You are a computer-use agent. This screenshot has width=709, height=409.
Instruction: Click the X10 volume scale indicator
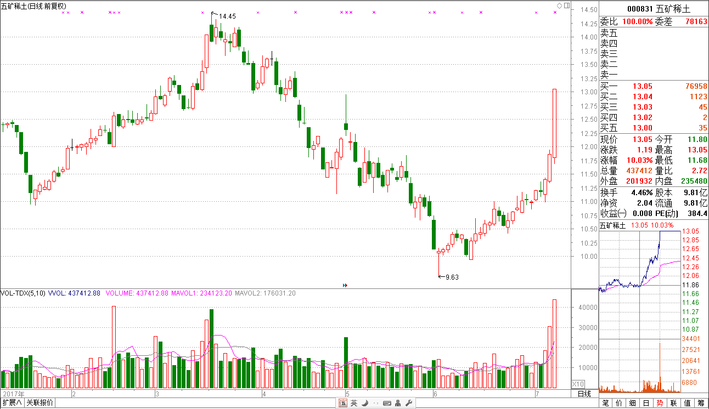[x=578, y=384]
